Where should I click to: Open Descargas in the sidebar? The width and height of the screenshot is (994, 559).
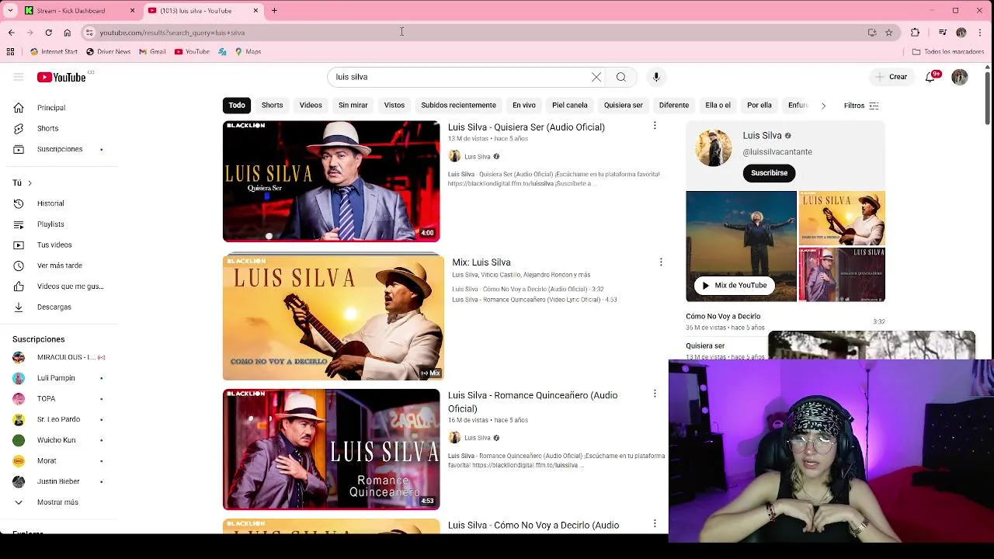(x=54, y=307)
